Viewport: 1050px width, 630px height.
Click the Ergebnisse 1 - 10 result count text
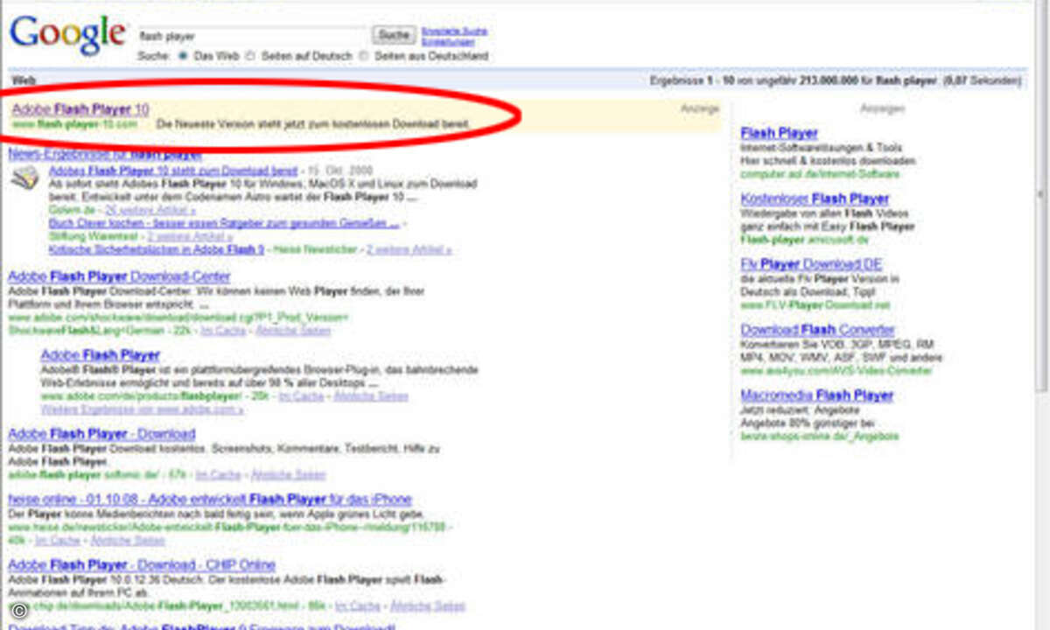[x=835, y=80]
